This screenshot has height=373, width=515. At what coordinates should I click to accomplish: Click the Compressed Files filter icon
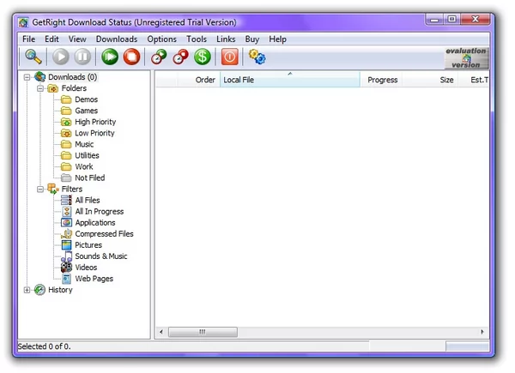pyautogui.click(x=66, y=234)
